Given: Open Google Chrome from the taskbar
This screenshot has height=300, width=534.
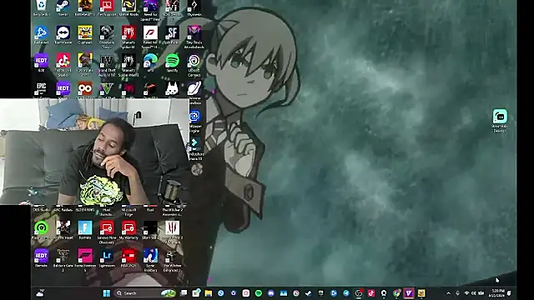Looking at the screenshot, I should [x=396, y=293].
